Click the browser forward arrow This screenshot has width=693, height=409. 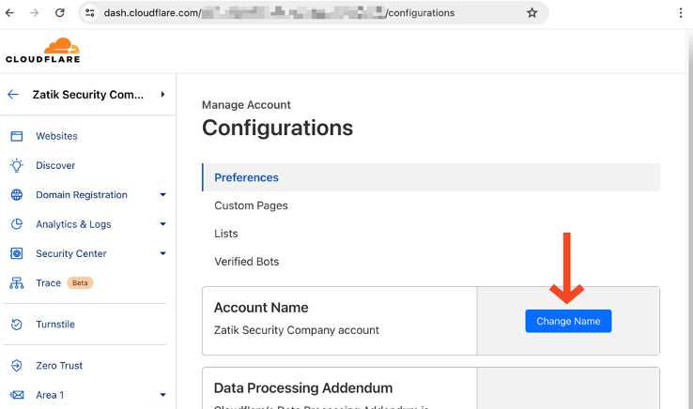pyautogui.click(x=34, y=13)
